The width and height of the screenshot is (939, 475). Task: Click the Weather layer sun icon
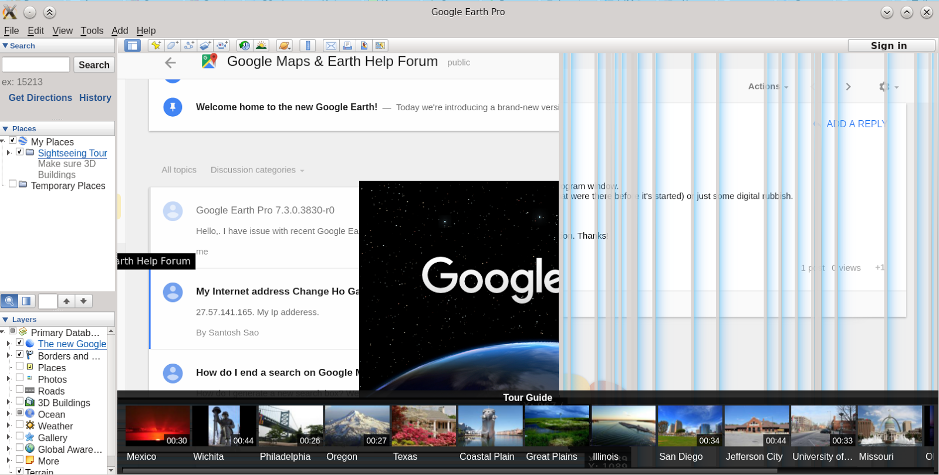30,425
